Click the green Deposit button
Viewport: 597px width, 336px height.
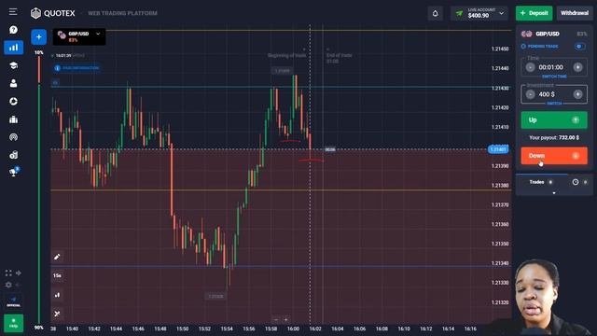pos(534,13)
